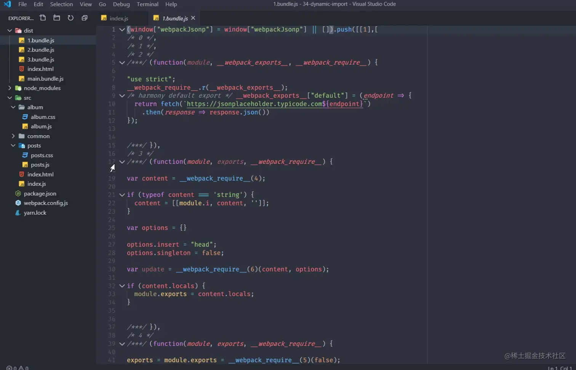Collapse the dist folder
The height and width of the screenshot is (370, 576).
click(10, 30)
